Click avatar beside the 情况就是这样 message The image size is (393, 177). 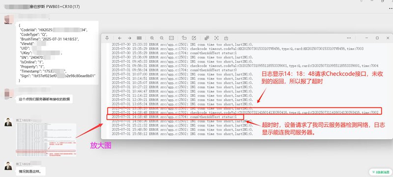8,166
